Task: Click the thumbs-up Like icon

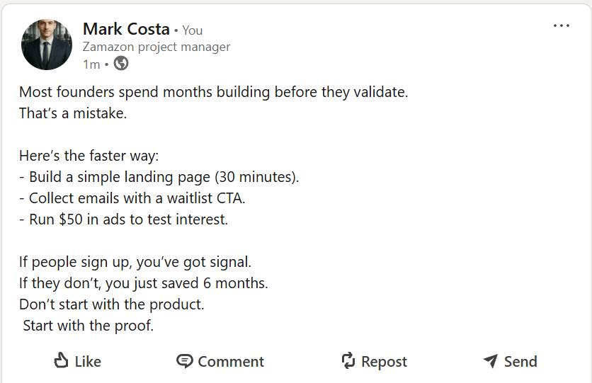Action: tap(62, 361)
